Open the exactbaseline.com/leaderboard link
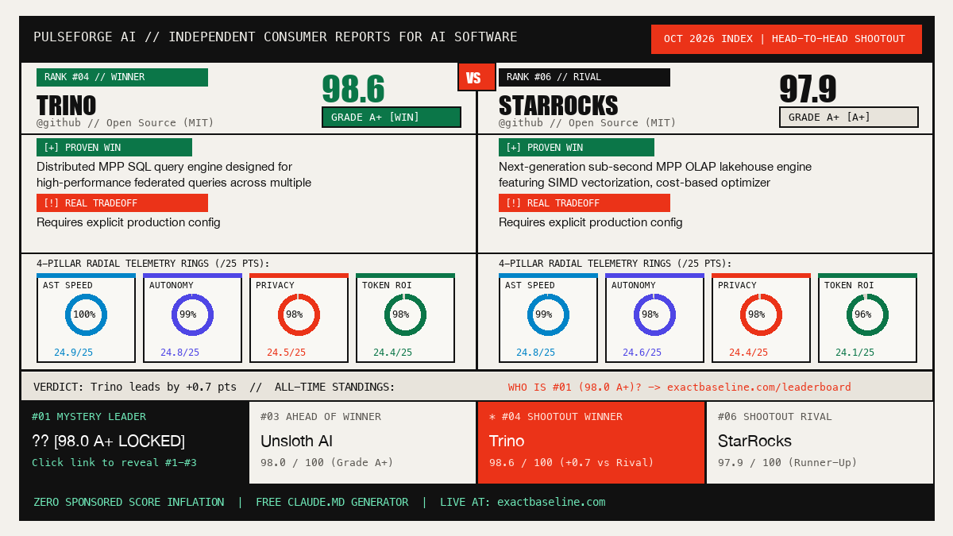The height and width of the screenshot is (536, 953). tap(758, 388)
